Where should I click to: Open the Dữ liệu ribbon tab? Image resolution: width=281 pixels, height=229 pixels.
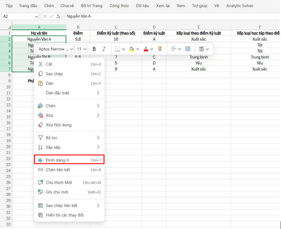tap(142, 6)
